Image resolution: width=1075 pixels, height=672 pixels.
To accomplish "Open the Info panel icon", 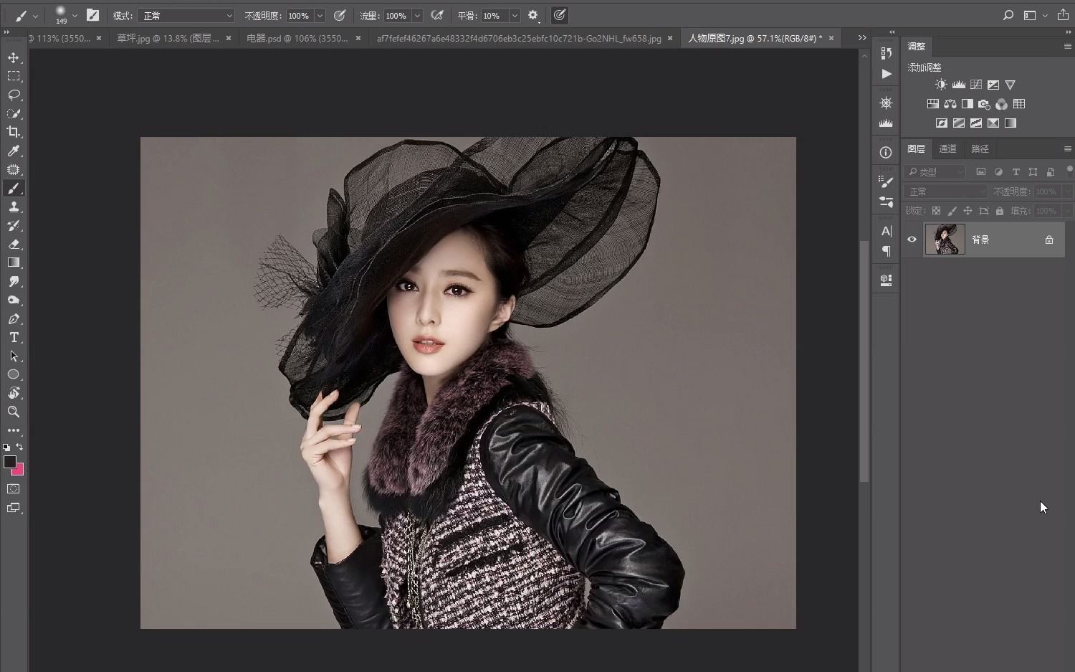I will click(886, 152).
